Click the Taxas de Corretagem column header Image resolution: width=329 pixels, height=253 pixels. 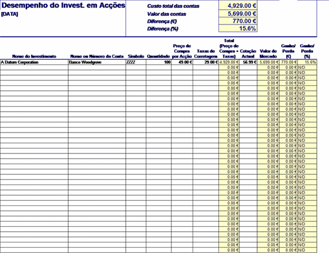point(206,54)
